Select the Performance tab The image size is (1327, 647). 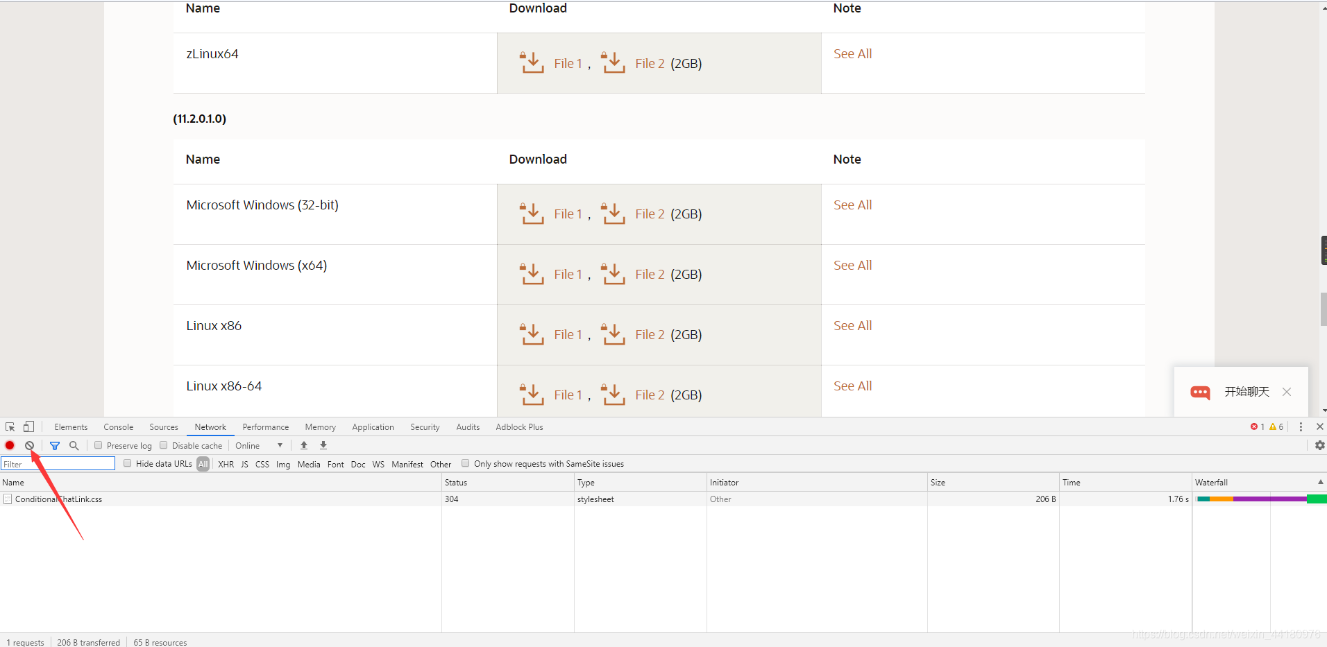click(266, 427)
